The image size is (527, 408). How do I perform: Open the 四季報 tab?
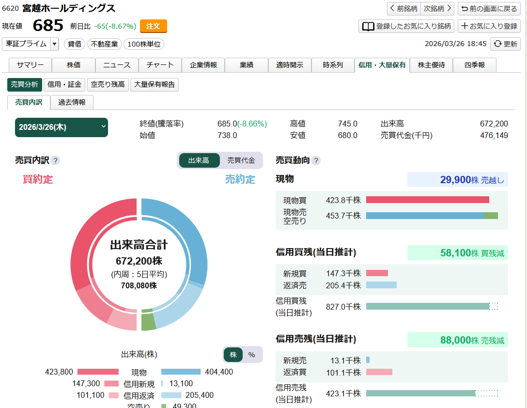(x=474, y=65)
